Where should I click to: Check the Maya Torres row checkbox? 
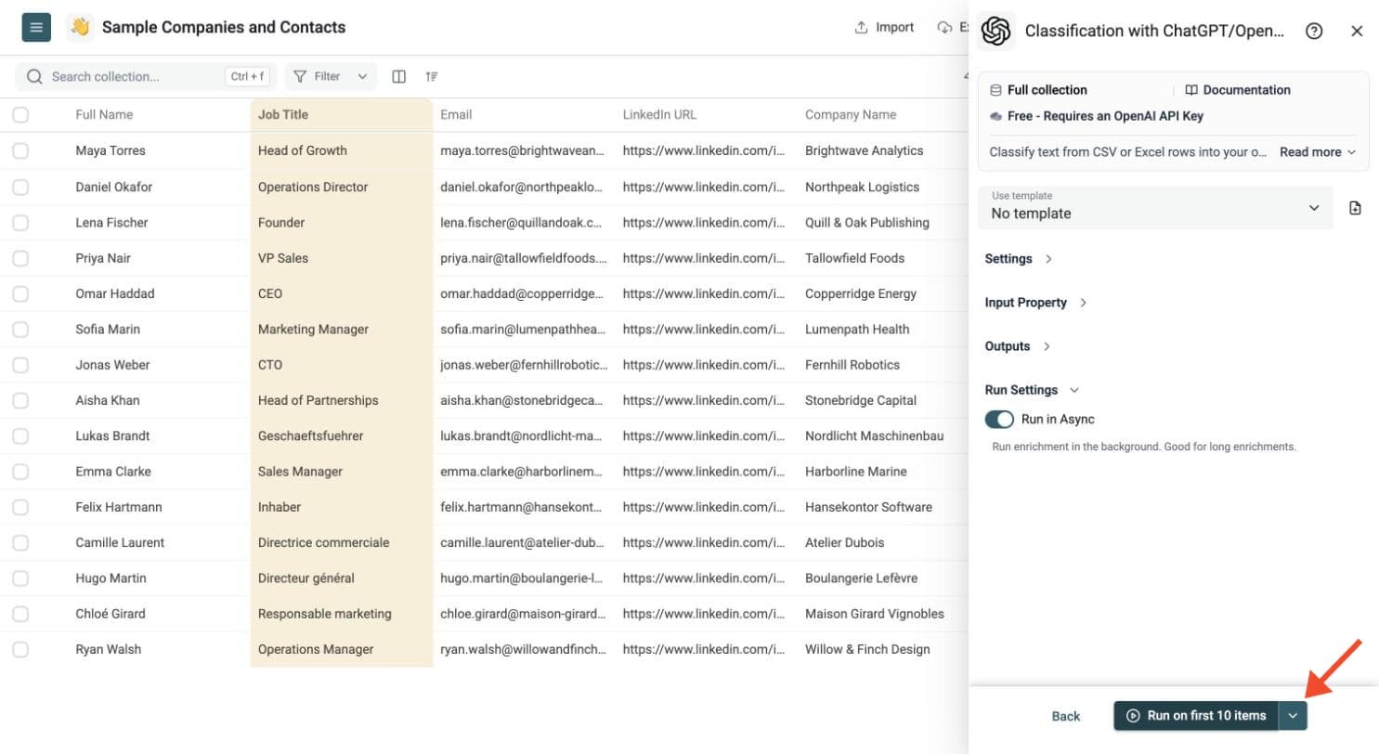tap(20, 150)
